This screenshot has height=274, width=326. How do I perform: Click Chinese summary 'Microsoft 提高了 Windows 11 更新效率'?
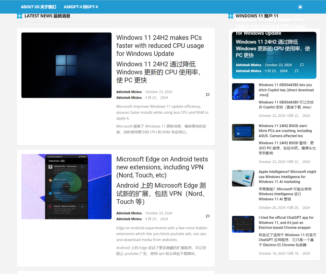[161, 129]
